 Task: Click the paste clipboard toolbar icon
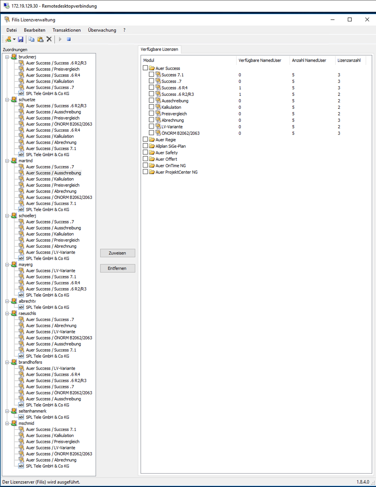(x=40, y=39)
